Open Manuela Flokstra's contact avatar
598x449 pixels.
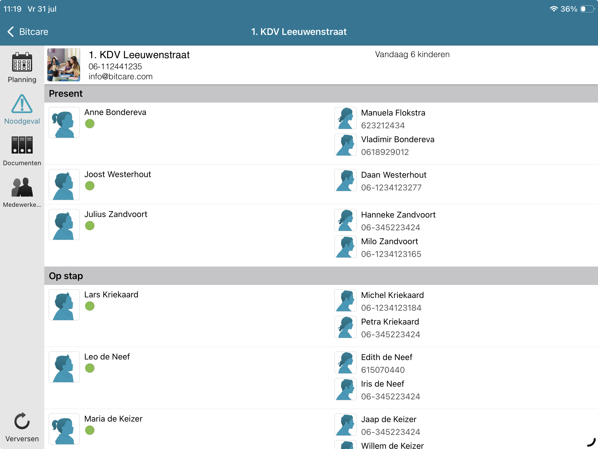click(346, 118)
